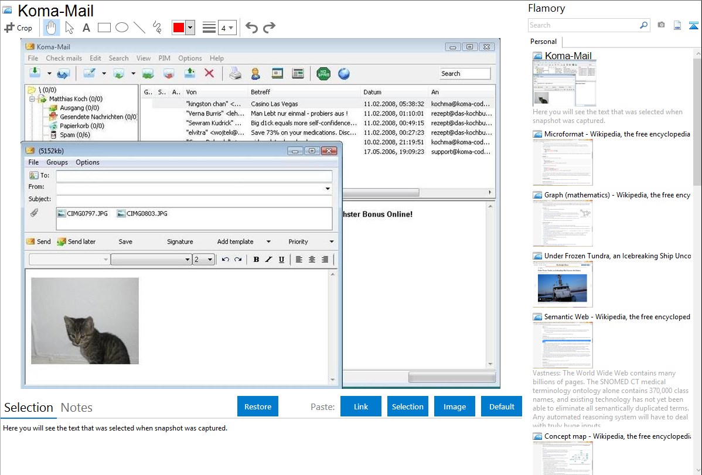The width and height of the screenshot is (702, 475).
Task: Open the color picker dropdown arrow
Action: click(190, 28)
